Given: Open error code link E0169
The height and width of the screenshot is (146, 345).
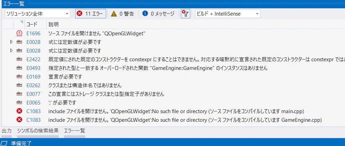Looking at the screenshot, I should [33, 77].
